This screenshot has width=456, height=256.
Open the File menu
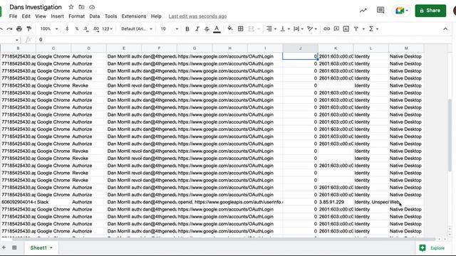pyautogui.click(x=13, y=16)
